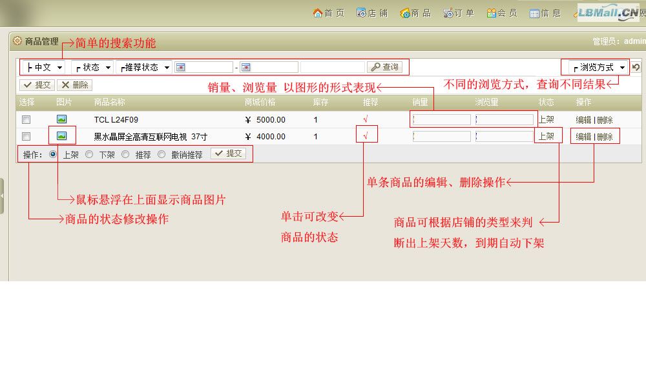Focus the start date input field
The width and height of the screenshot is (646, 387).
(x=204, y=67)
